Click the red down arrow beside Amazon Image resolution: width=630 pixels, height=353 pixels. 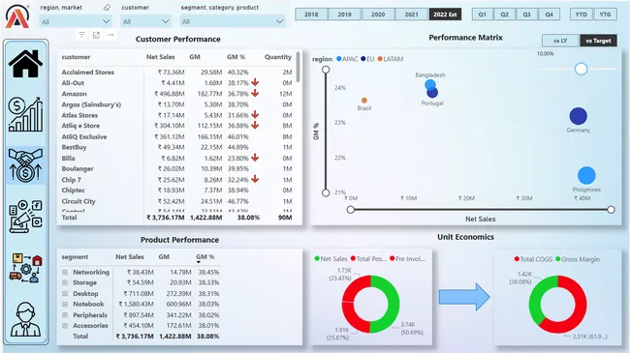coord(255,94)
